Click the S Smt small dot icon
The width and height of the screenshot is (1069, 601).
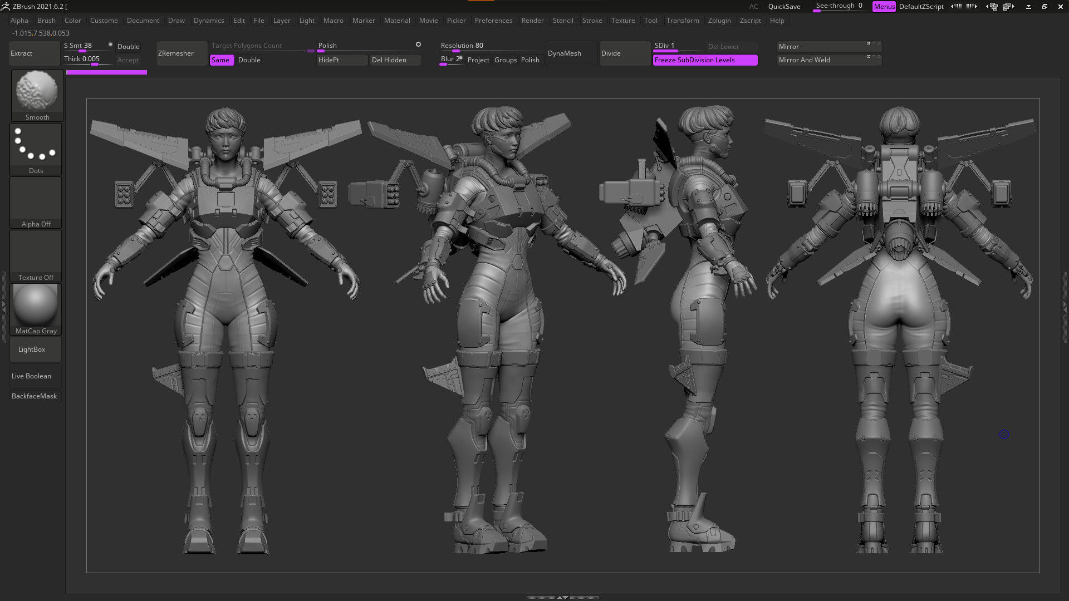(x=110, y=45)
